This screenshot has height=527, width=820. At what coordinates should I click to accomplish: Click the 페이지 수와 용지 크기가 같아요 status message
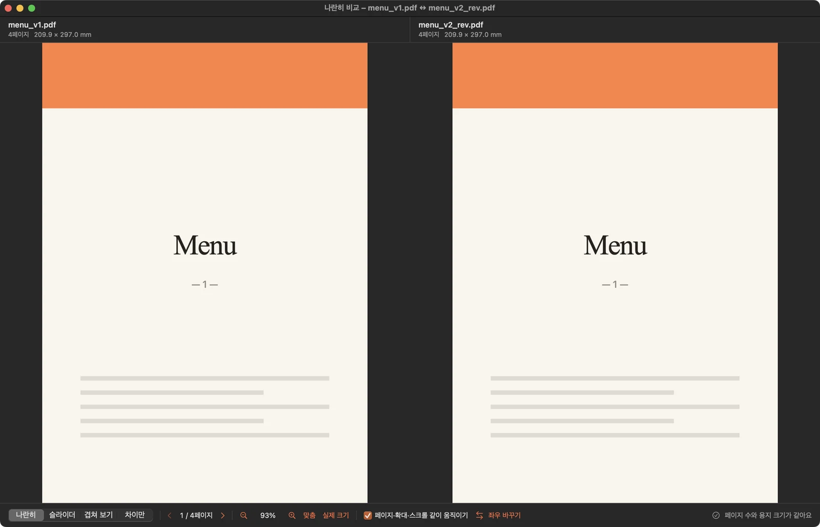tap(768, 515)
